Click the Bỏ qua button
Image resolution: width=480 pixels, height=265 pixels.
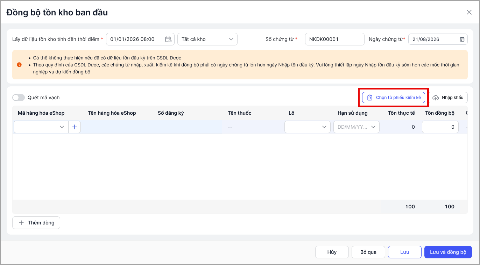[368, 252]
